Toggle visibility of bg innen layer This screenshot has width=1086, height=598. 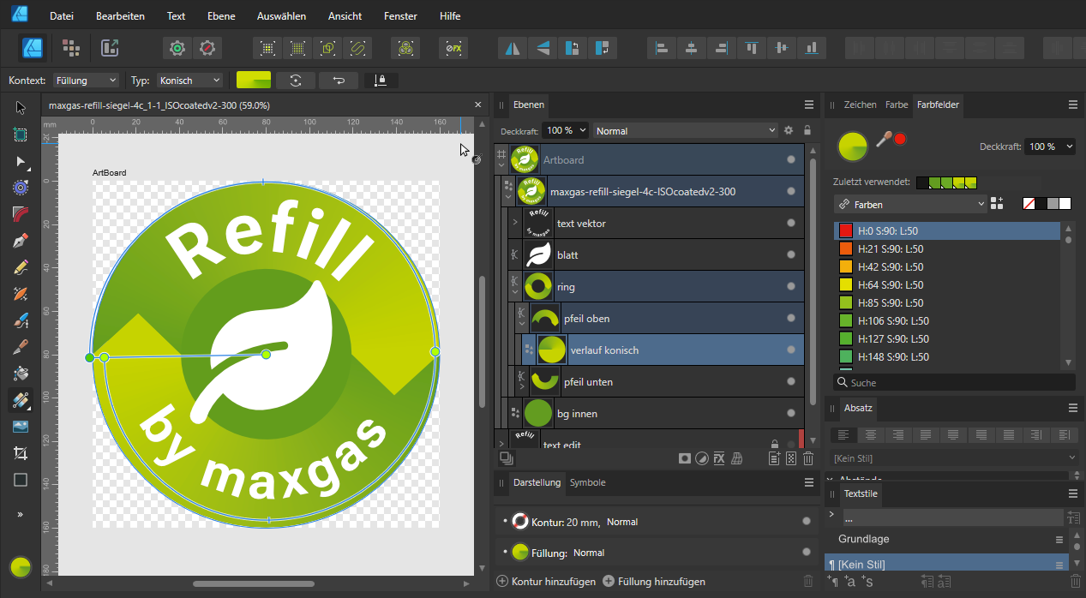790,414
